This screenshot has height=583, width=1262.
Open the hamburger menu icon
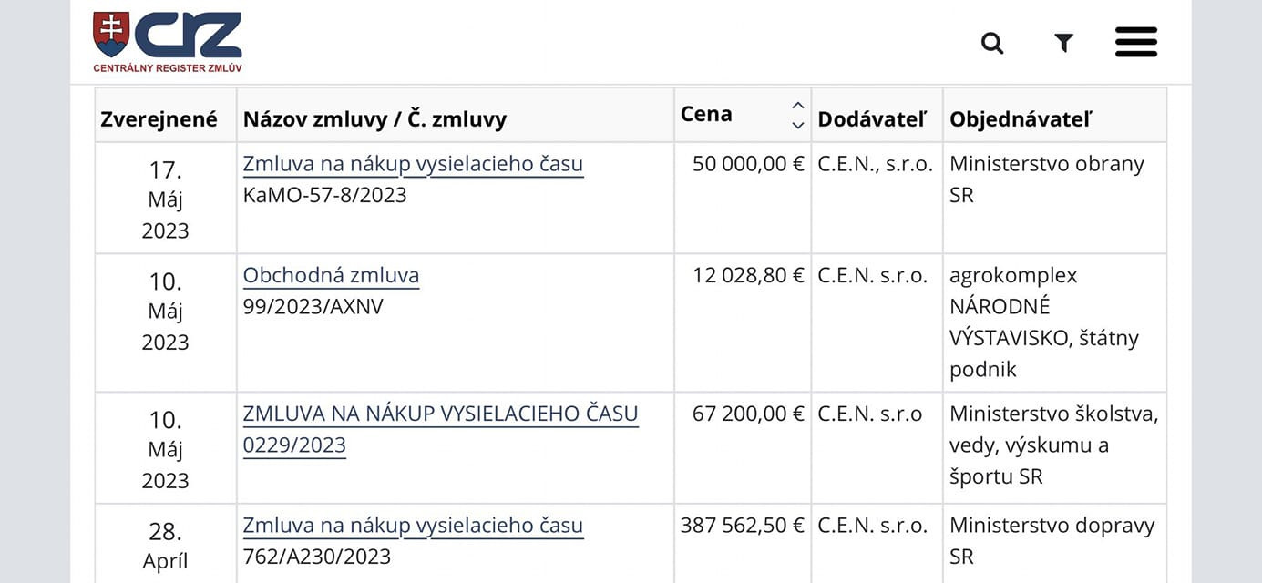(1135, 42)
